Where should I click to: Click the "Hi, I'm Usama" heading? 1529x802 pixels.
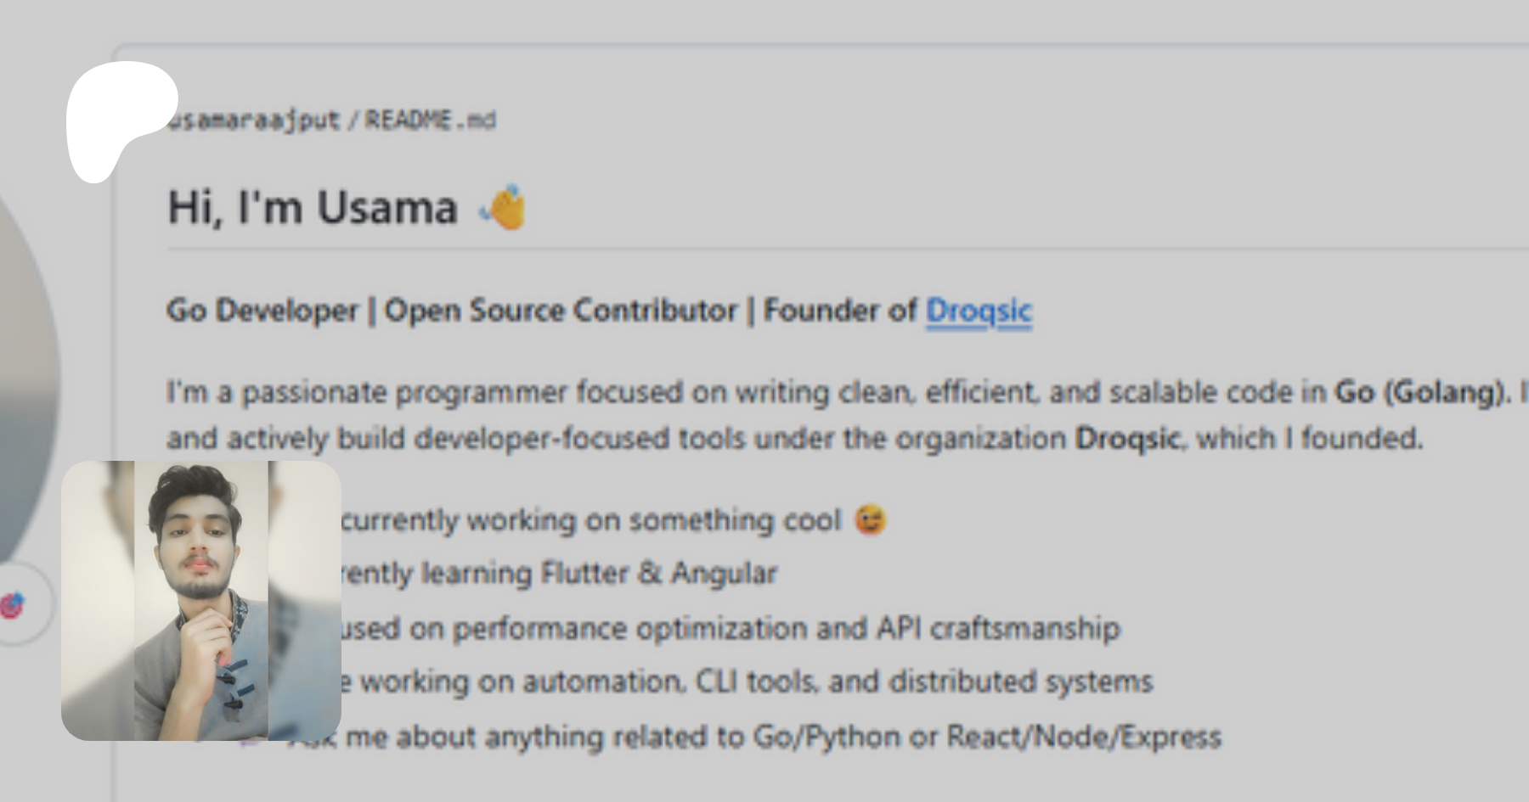point(313,207)
